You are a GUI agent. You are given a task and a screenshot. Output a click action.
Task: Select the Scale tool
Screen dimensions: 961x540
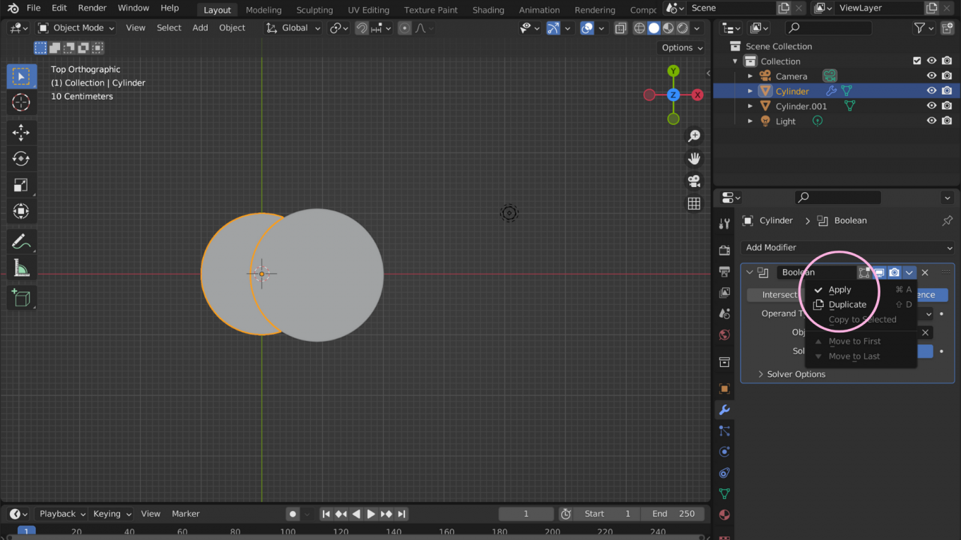21,185
